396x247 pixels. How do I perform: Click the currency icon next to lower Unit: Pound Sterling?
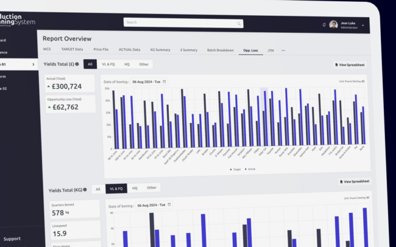point(368,198)
